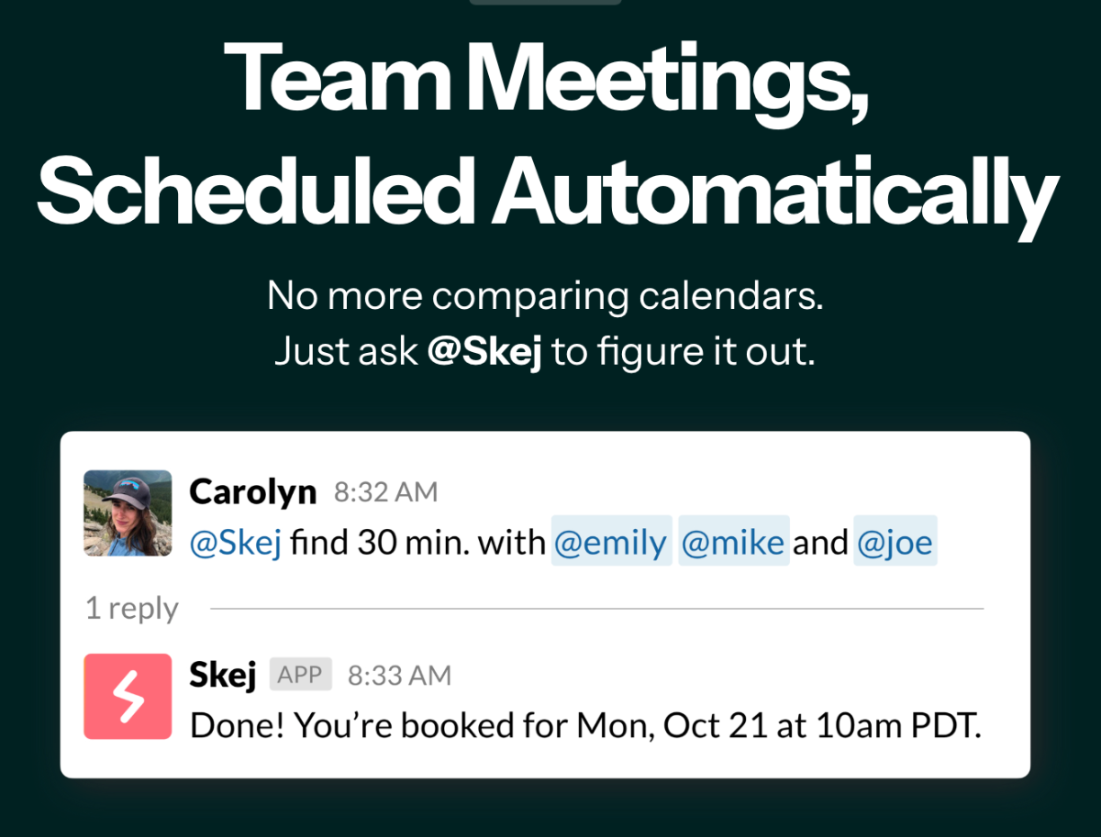Open Carolyn's profile photo avatar

[128, 513]
